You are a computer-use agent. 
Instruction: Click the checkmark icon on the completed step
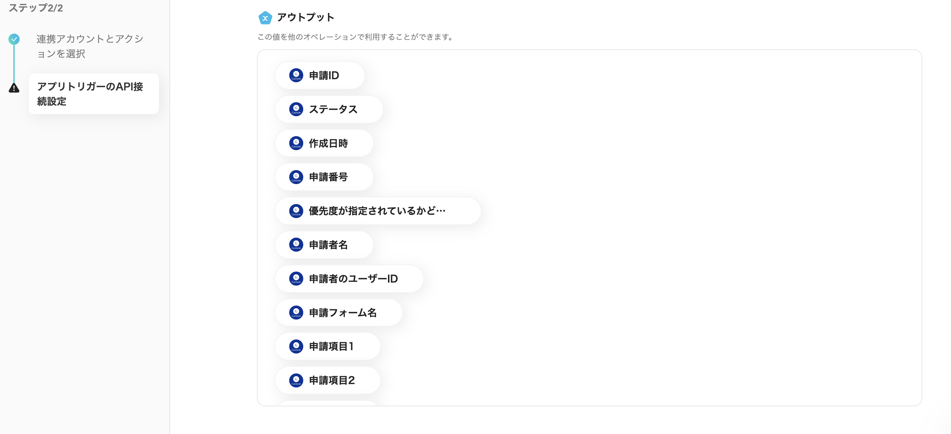tap(14, 40)
